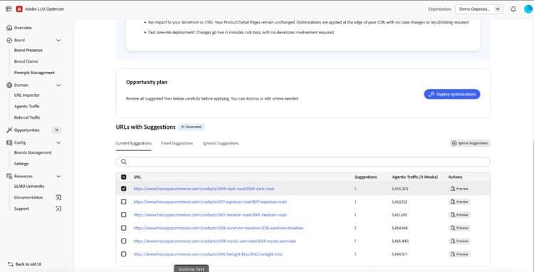This screenshot has width=534, height=272.
Task: Open Opportunities in sidebar
Action: click(26, 130)
